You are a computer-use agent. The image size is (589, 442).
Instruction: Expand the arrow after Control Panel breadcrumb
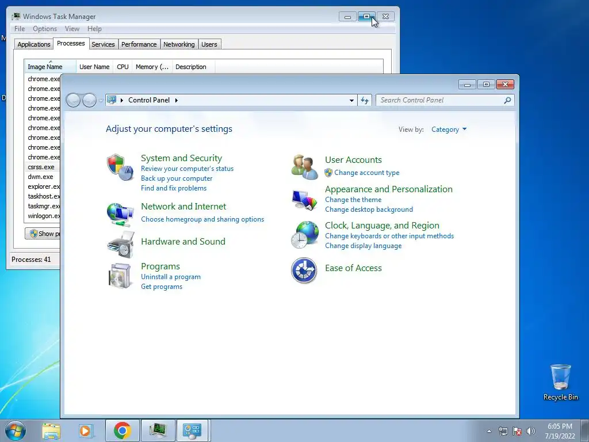pos(176,100)
